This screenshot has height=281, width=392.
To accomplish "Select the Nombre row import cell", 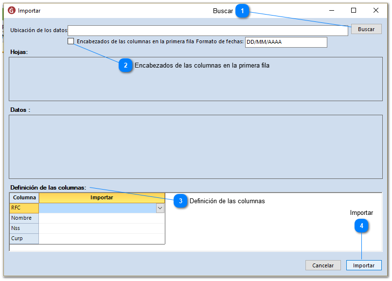I will (x=101, y=218).
